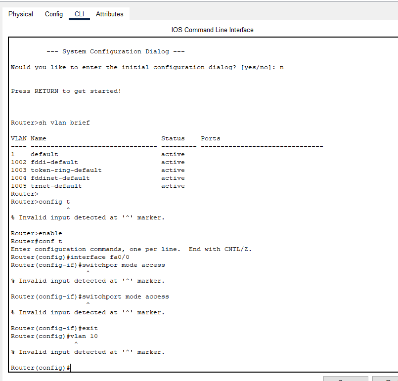Click the 'Name' column header
This screenshot has width=398, height=381.
tap(39, 138)
